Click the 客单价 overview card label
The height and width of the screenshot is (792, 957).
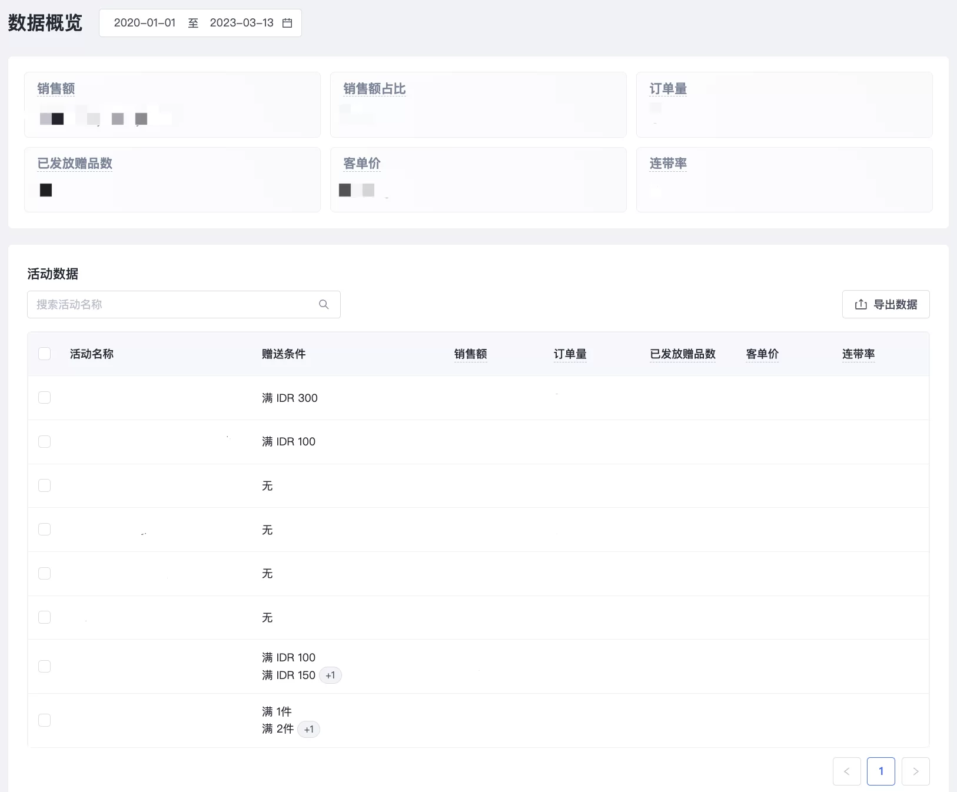click(362, 164)
